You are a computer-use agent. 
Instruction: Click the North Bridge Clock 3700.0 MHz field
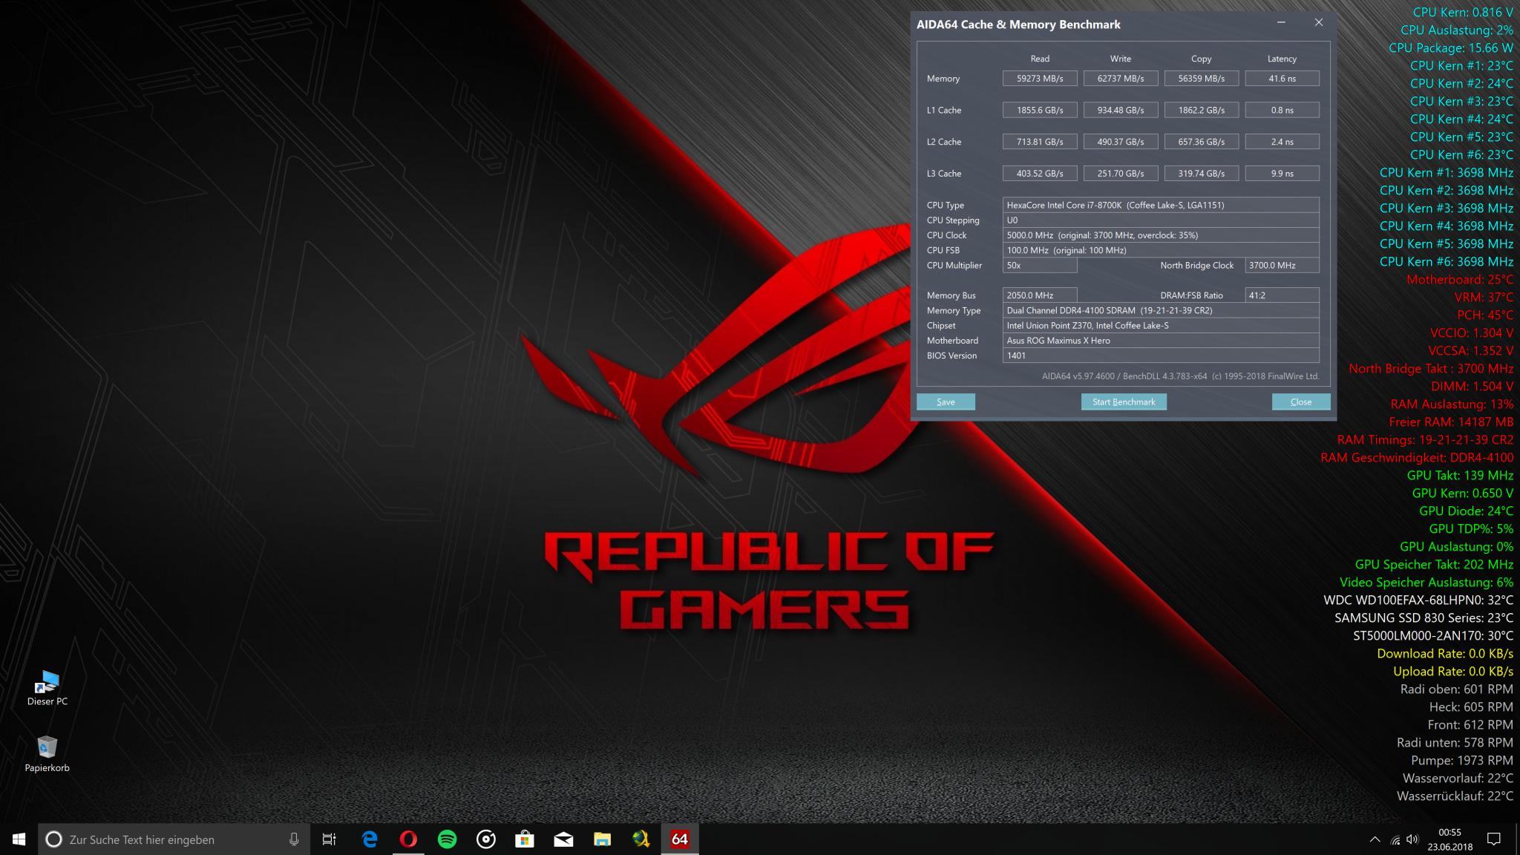(1282, 265)
